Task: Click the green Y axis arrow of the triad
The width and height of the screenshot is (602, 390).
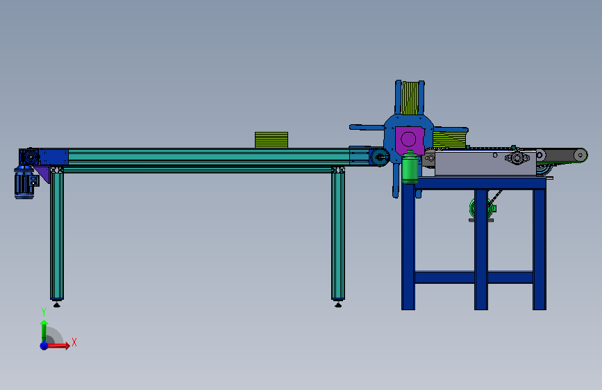Action: coord(44,330)
